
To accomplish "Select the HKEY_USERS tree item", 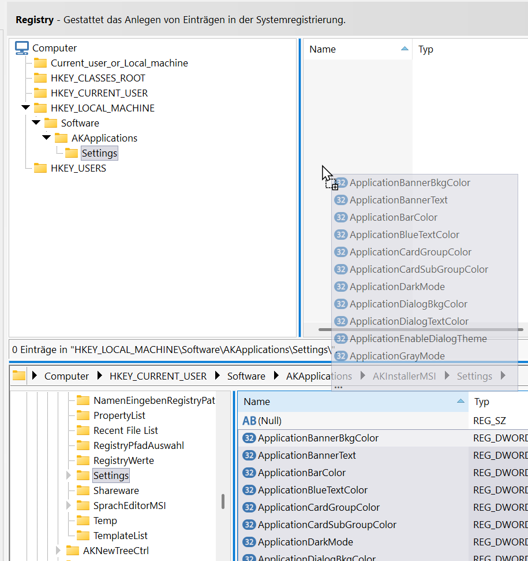I will (78, 168).
